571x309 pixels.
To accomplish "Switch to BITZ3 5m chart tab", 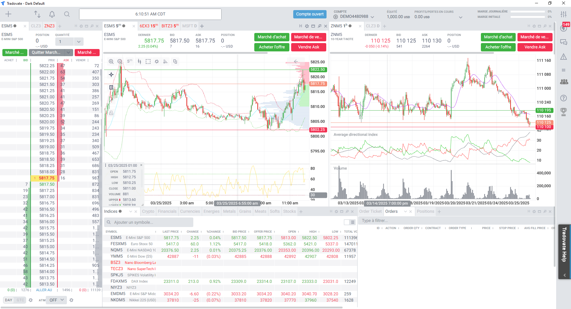I will pyautogui.click(x=170, y=26).
